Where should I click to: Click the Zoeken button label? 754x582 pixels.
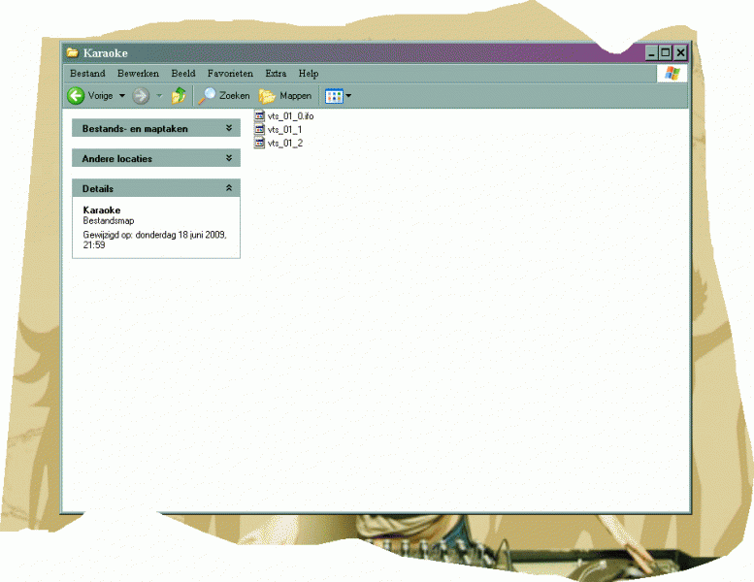(x=235, y=96)
